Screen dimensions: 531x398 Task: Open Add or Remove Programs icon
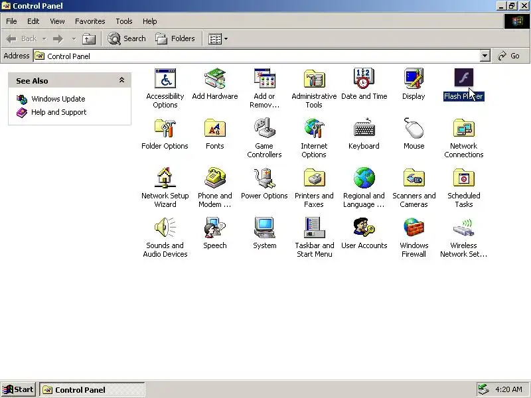[x=264, y=78]
